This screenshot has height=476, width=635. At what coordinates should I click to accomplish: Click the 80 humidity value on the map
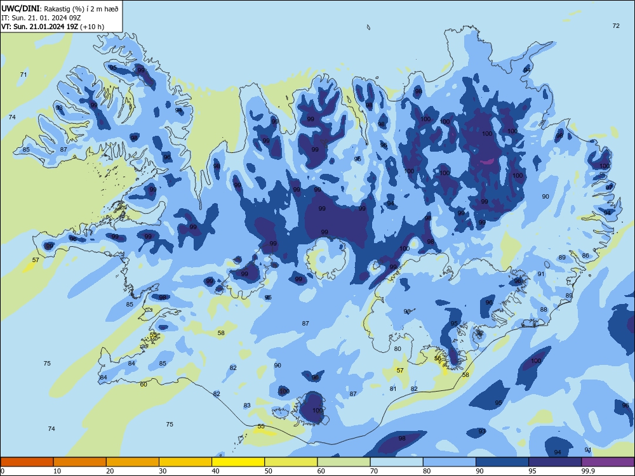click(x=398, y=349)
